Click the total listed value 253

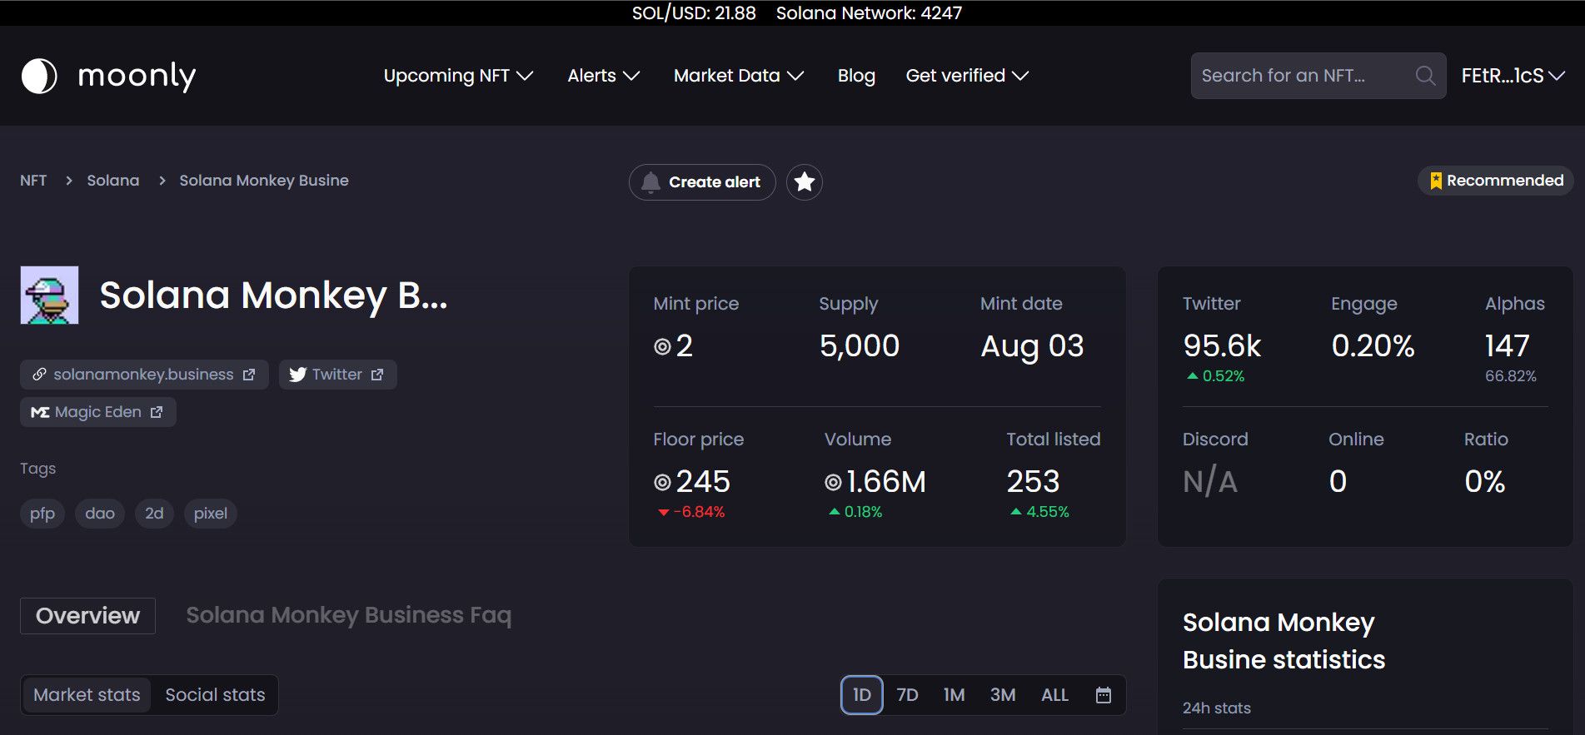click(1033, 482)
